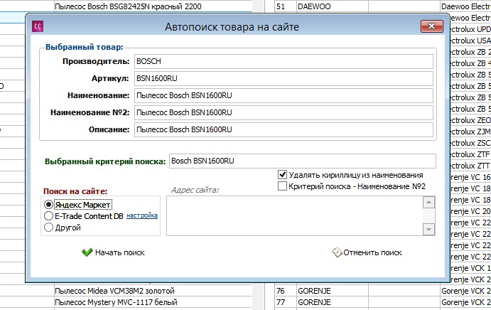The width and height of the screenshot is (491, 310).
Task: Select the E-Trade Content DB radio option
Action: [x=48, y=216]
